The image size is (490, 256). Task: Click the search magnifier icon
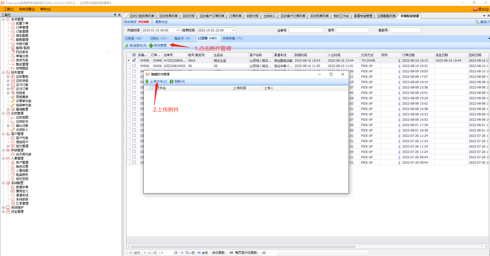pyautogui.click(x=477, y=22)
